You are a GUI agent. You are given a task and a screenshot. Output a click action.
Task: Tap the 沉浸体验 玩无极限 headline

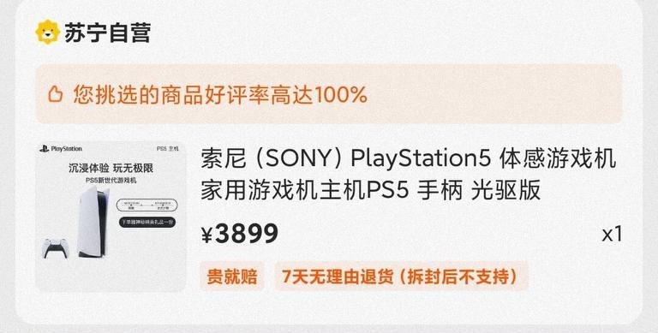coord(111,168)
